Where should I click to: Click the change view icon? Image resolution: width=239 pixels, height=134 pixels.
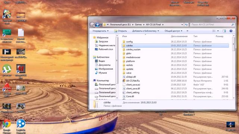pos(214,31)
